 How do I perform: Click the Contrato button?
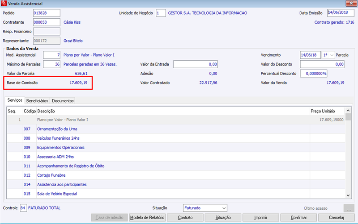185,217
